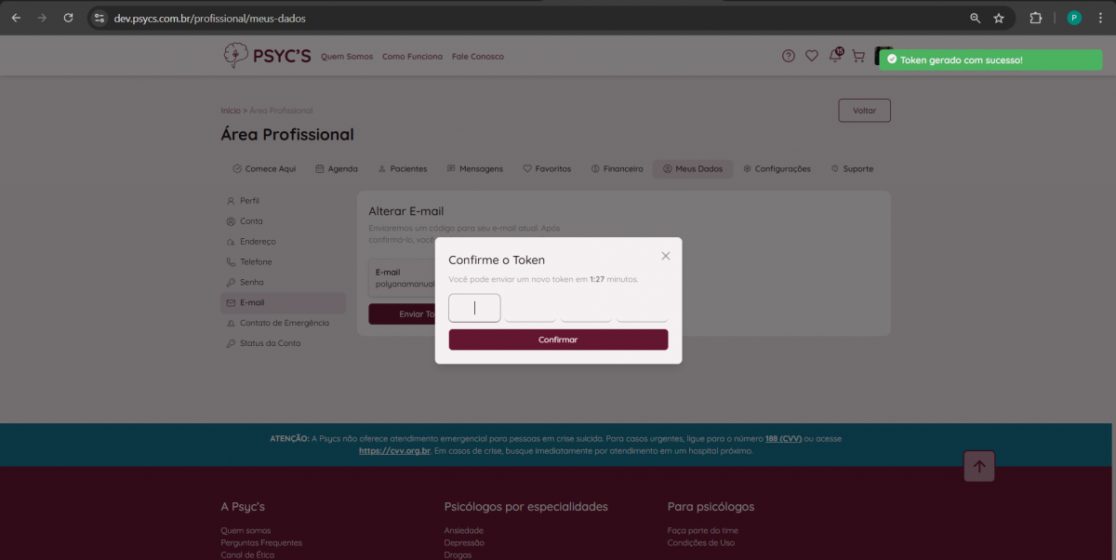
Task: Open the cvv.org.br link
Action: click(394, 450)
